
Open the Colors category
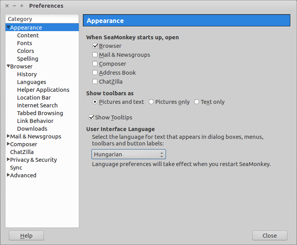26,51
